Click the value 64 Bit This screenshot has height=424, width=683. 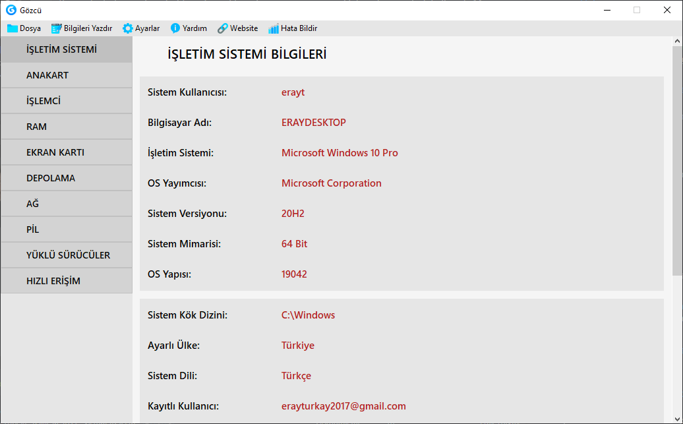[295, 243]
